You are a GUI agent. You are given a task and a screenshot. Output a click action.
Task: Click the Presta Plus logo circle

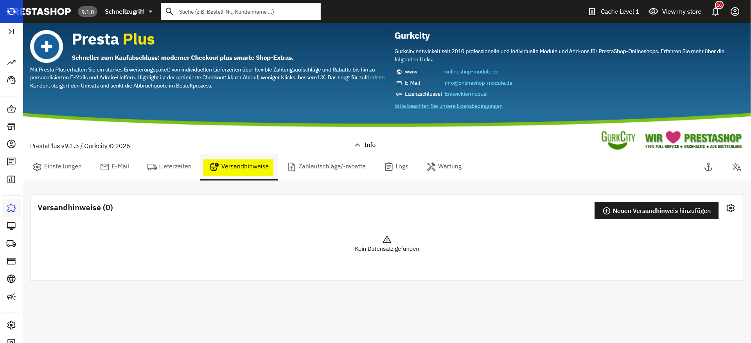point(47,46)
